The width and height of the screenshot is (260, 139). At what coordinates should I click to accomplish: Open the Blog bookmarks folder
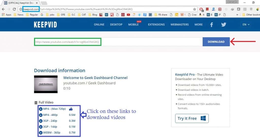(93, 14)
